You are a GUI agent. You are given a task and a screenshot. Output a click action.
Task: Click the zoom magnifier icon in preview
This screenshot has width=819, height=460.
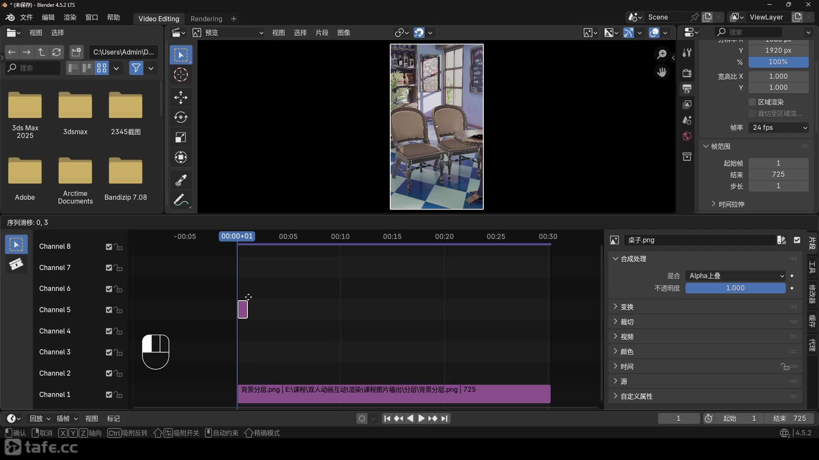(x=662, y=54)
